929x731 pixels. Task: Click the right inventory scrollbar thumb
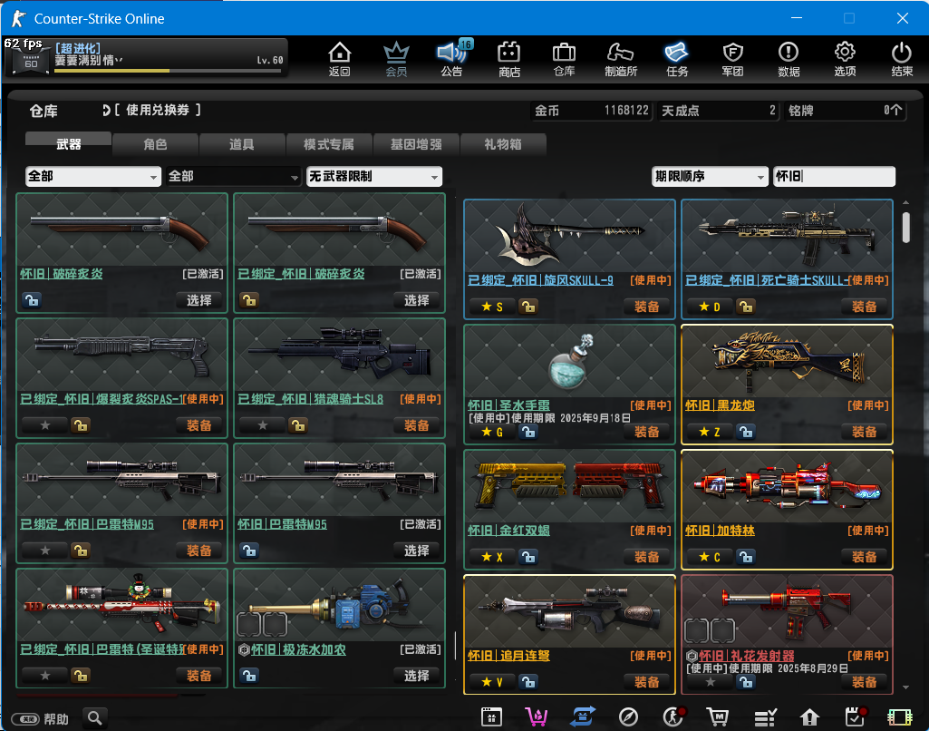coord(905,228)
